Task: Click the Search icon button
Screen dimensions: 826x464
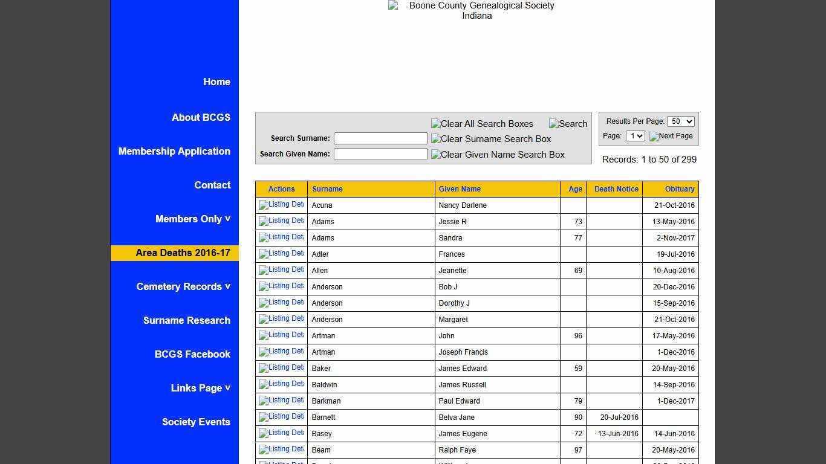Action: coord(568,124)
